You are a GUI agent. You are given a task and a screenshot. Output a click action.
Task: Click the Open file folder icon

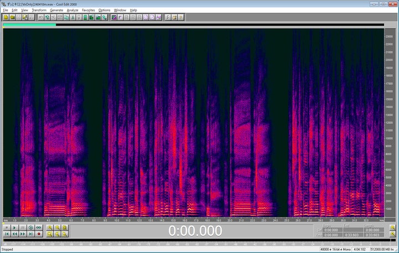pyautogui.click(x=12, y=17)
